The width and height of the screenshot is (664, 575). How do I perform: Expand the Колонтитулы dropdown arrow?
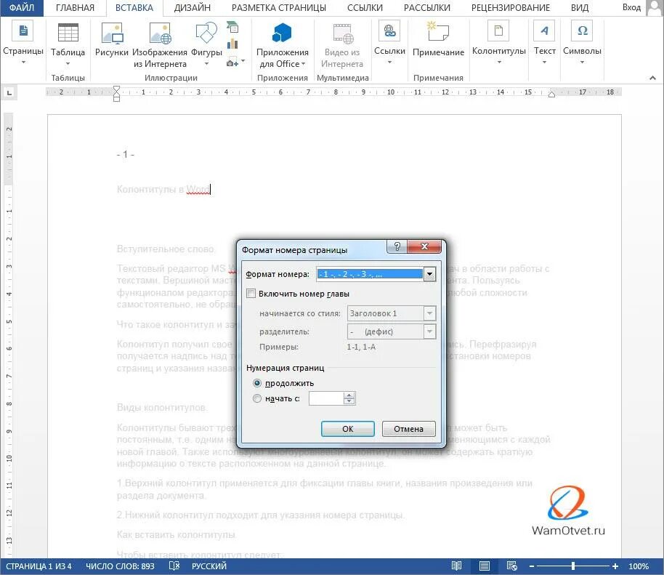point(499,63)
